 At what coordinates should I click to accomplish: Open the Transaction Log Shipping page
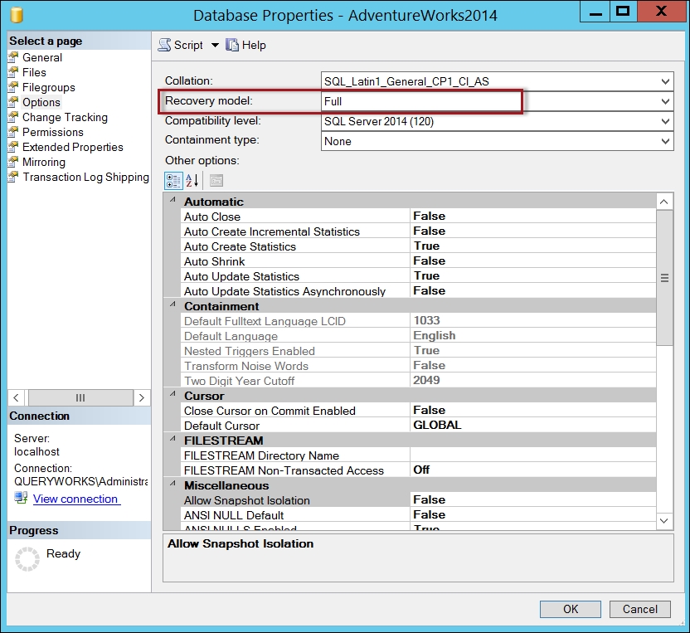pyautogui.click(x=85, y=177)
